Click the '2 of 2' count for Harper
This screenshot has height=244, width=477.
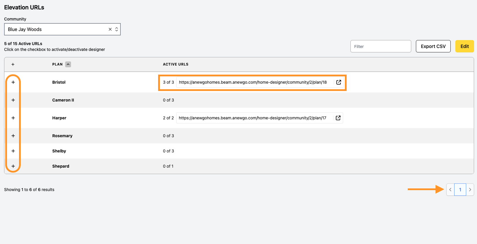[168, 118]
